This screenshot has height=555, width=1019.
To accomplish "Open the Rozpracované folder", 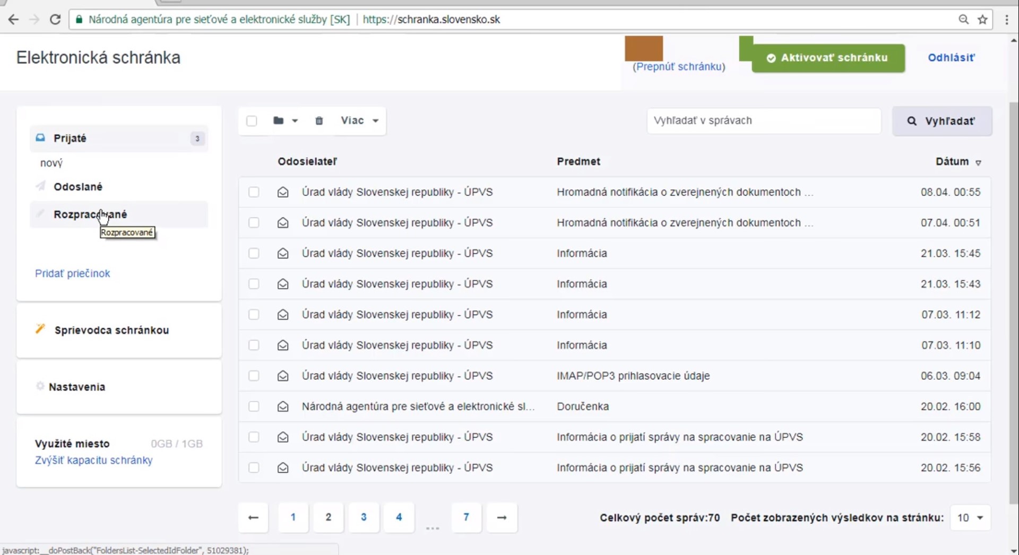I will [119, 214].
